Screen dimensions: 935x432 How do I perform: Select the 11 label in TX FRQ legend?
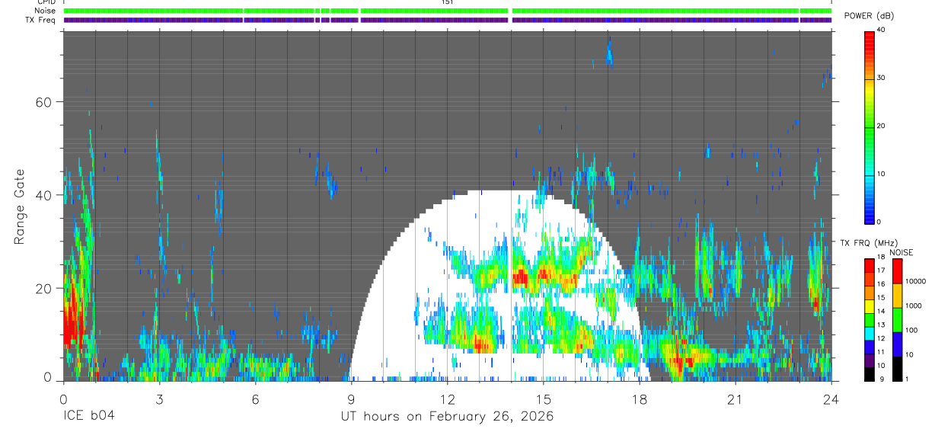click(881, 352)
